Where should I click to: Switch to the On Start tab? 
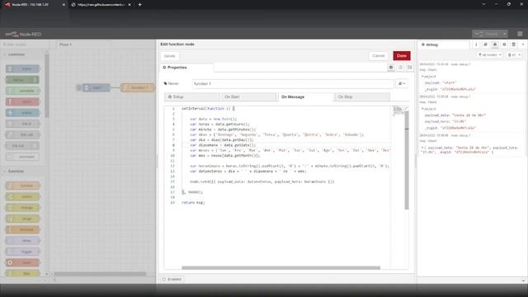click(248, 97)
